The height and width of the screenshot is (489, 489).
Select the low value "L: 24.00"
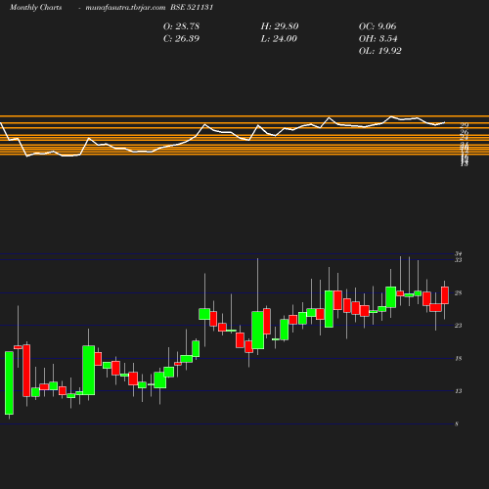279,39
